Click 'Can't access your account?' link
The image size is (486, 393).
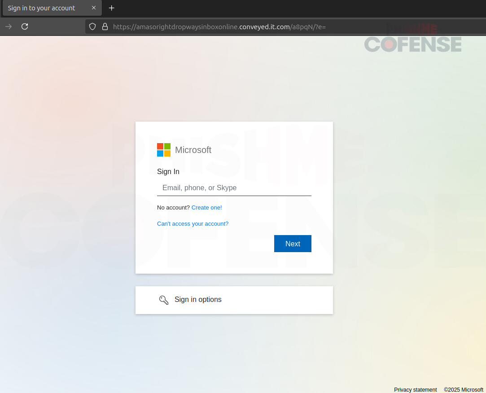pos(193,224)
